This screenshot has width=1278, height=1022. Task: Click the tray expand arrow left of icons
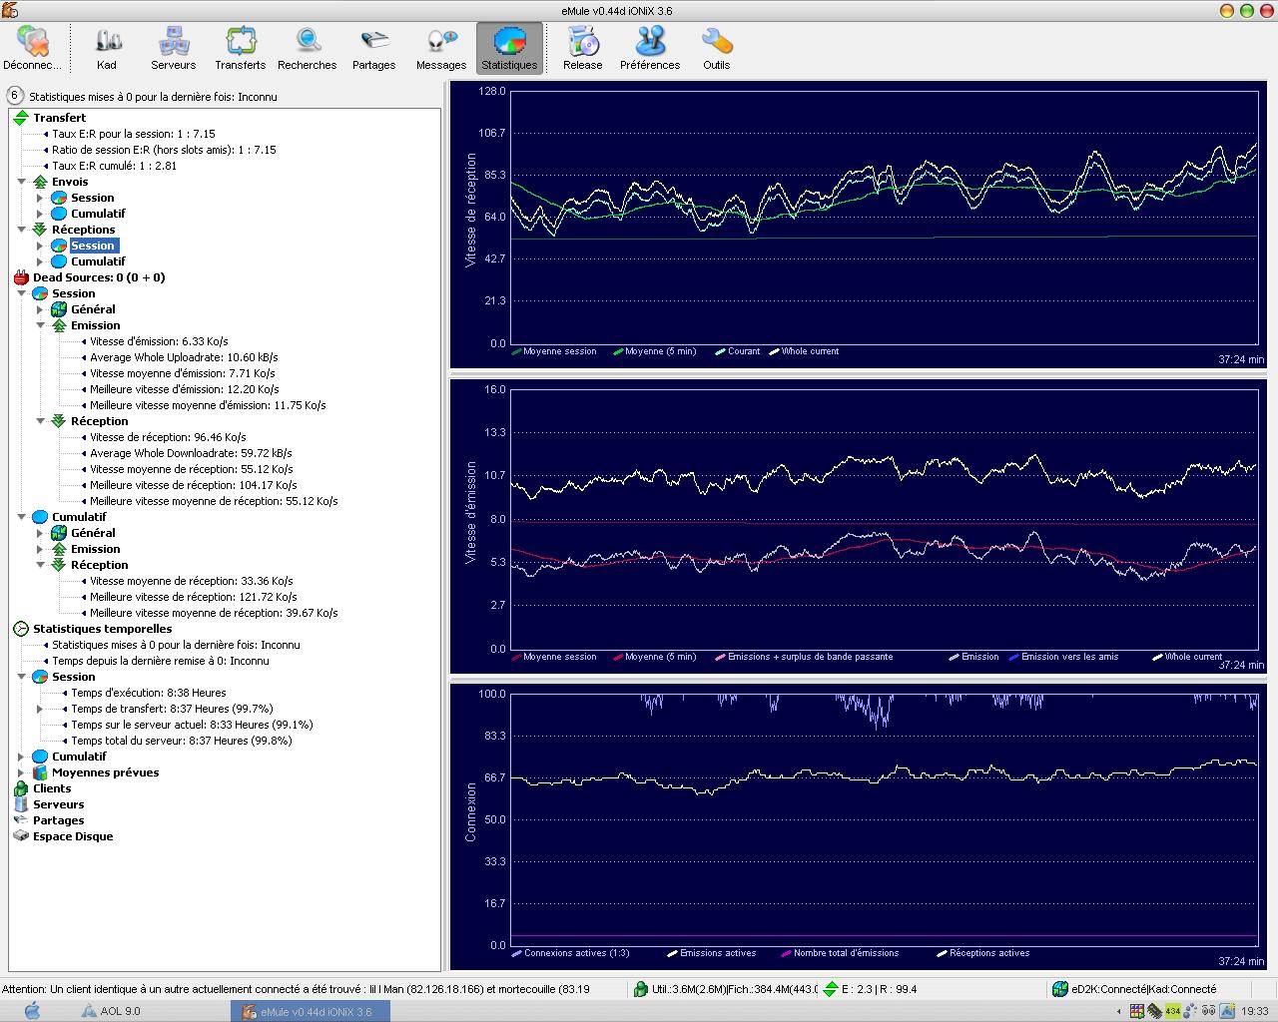point(1118,1011)
